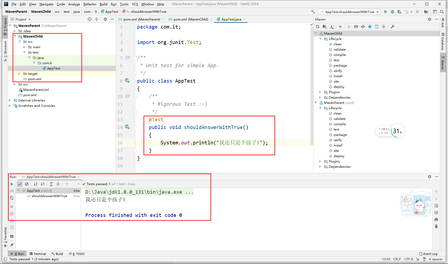Expand MavenChild Dependencies node in Maven
The width and height of the screenshot is (448, 264).
[321, 97]
